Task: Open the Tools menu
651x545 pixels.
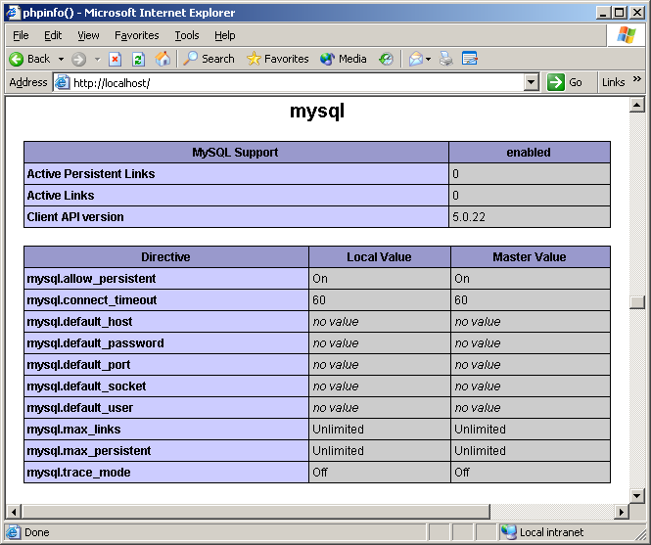Action: (x=186, y=35)
